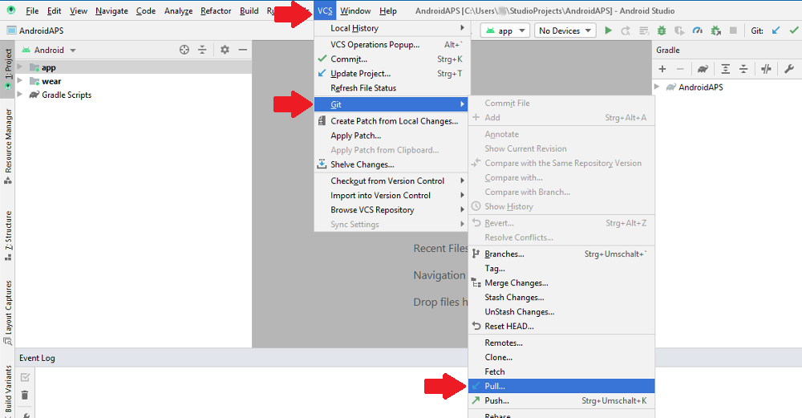Open the VCS menu

coord(325,10)
